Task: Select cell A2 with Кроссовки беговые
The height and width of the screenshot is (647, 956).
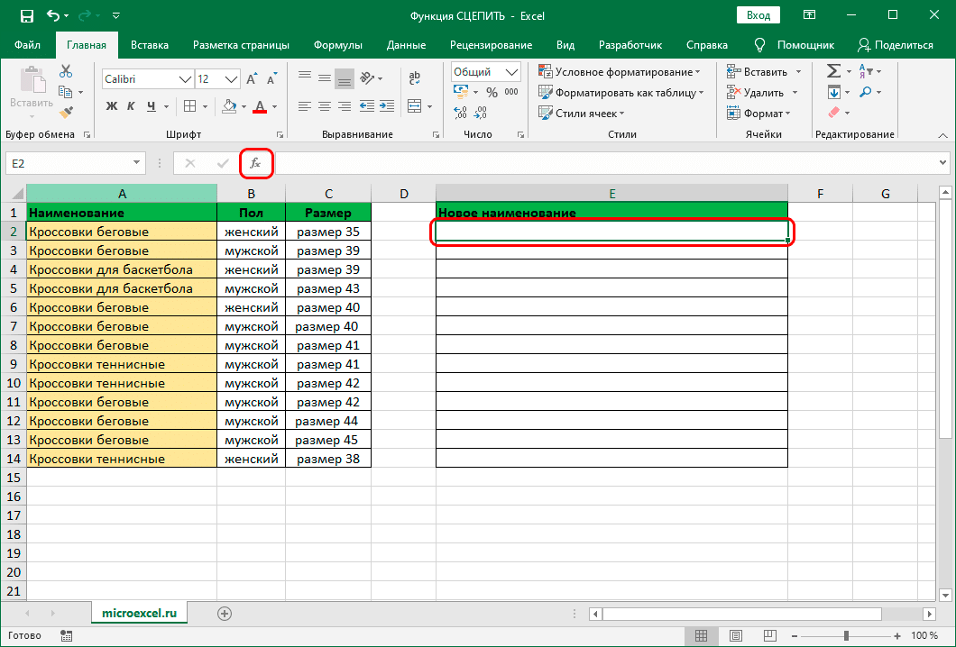Action: coord(121,232)
